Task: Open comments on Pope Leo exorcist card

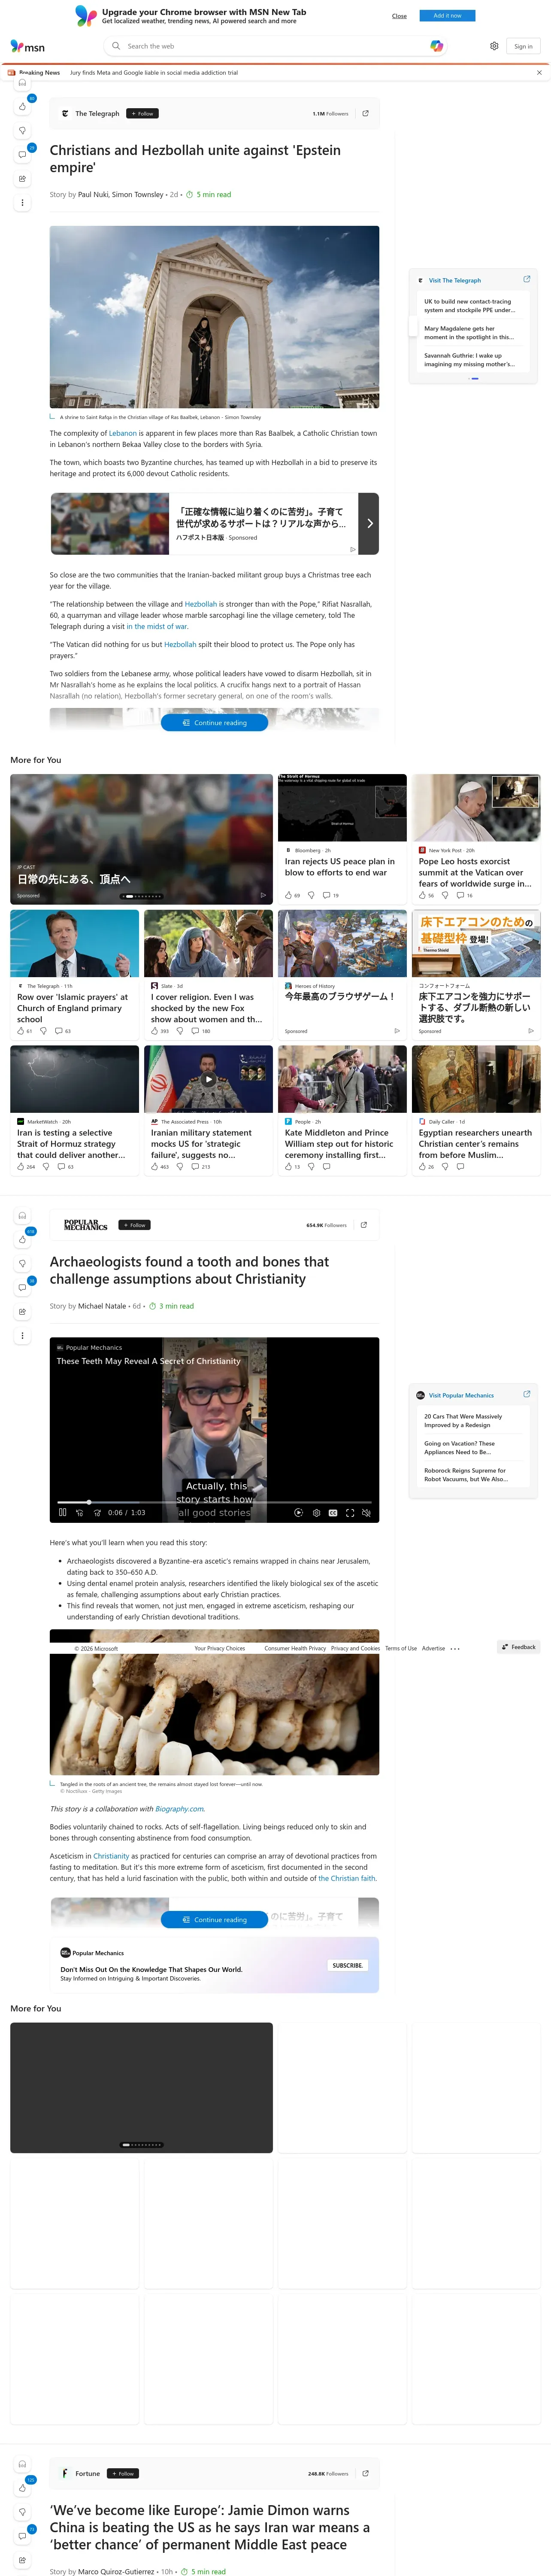Action: coord(463,895)
